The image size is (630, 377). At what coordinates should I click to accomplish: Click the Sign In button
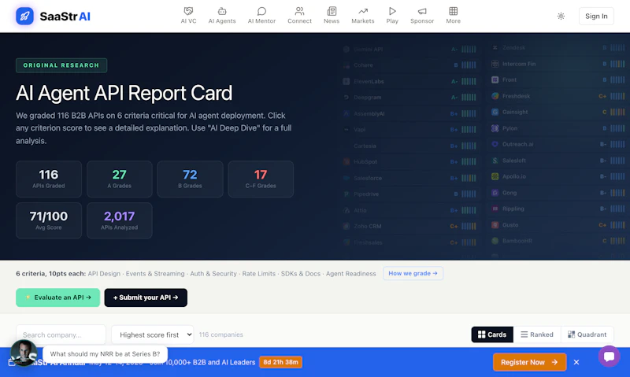click(x=596, y=16)
